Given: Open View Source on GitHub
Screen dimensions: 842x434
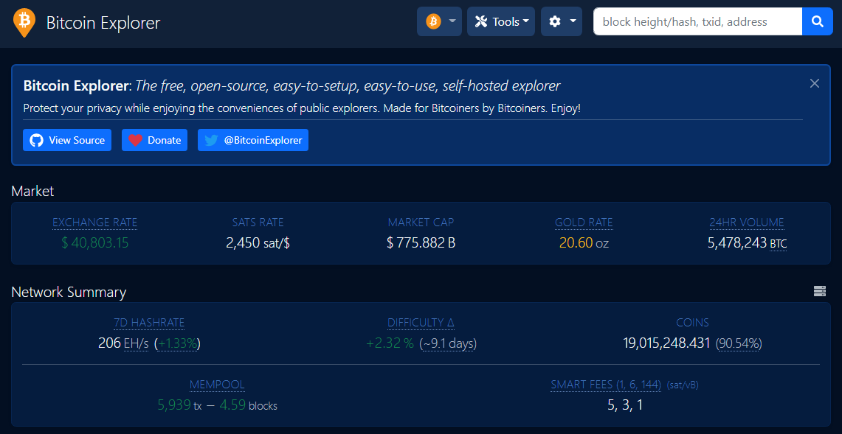Looking at the screenshot, I should 67,140.
